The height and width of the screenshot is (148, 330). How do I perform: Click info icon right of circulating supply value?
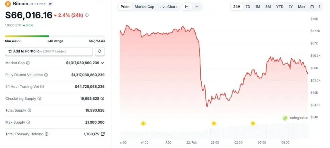point(103,99)
